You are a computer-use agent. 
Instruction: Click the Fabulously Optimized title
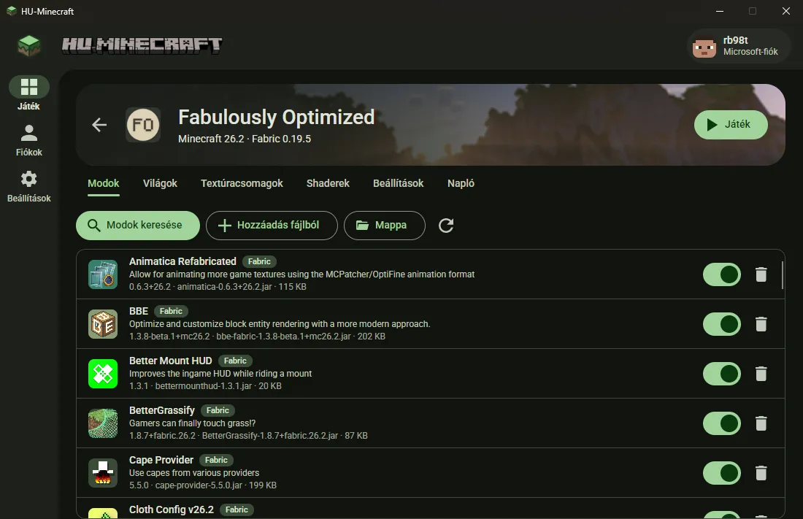[277, 118]
